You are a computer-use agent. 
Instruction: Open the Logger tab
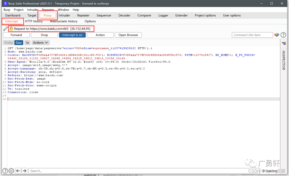tap(163, 15)
